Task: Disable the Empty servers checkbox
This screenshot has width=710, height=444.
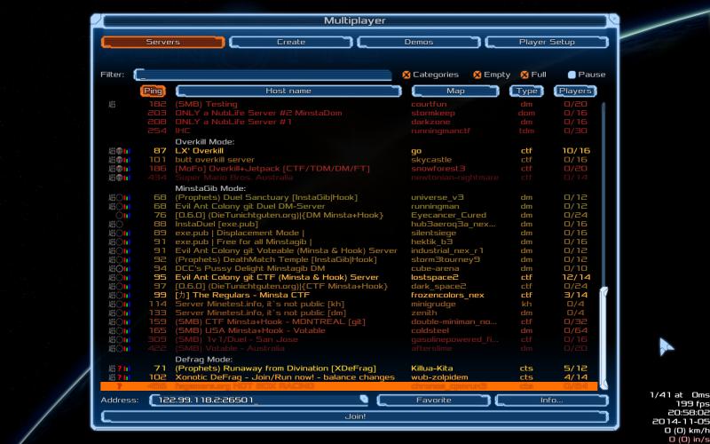Action: pos(477,75)
